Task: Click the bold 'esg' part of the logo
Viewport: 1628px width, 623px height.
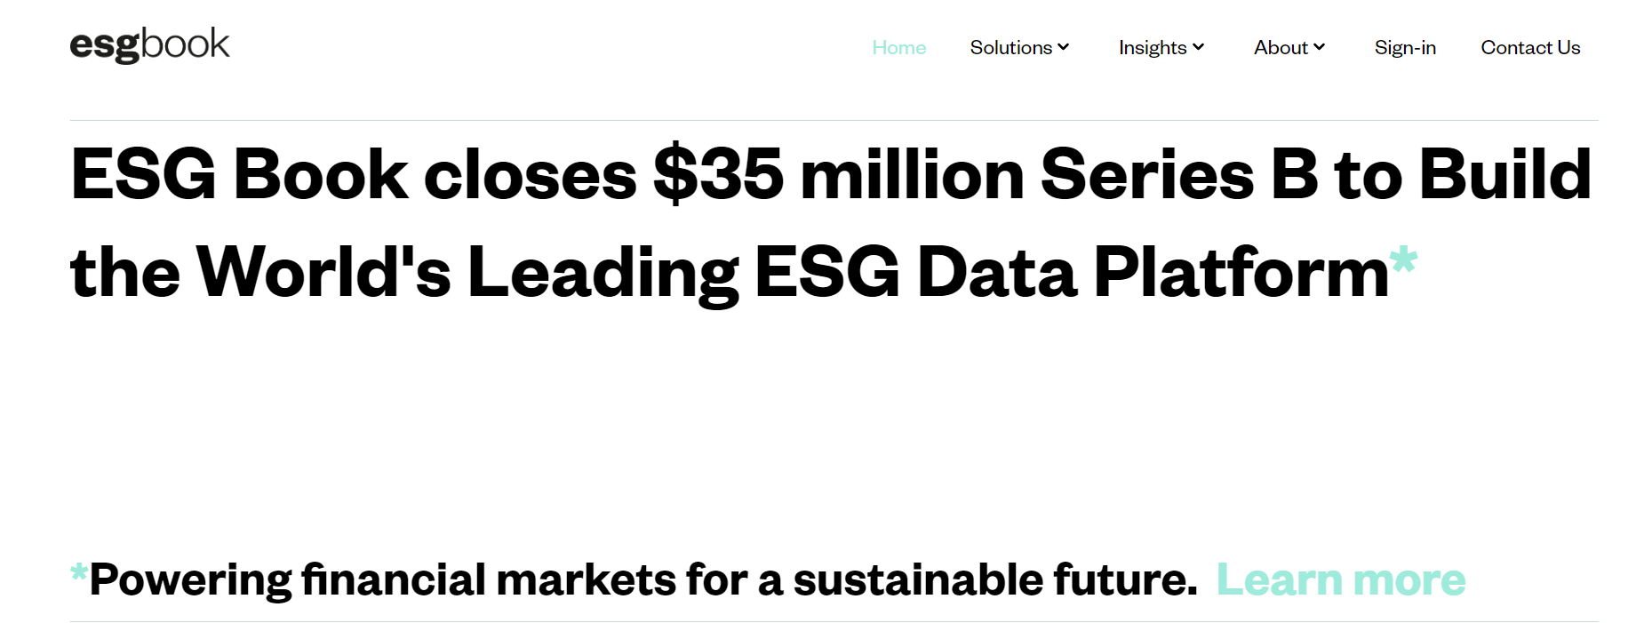Action: pyautogui.click(x=105, y=47)
